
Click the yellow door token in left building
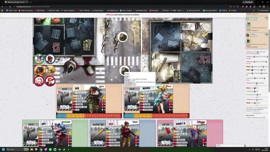[87, 45]
